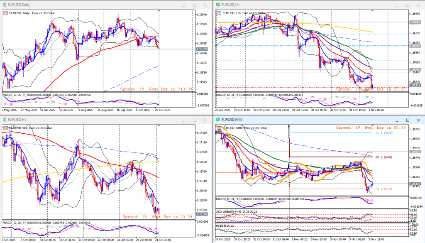
Task: Click the chart shift triangle on Daily chart
Action: 160,11
